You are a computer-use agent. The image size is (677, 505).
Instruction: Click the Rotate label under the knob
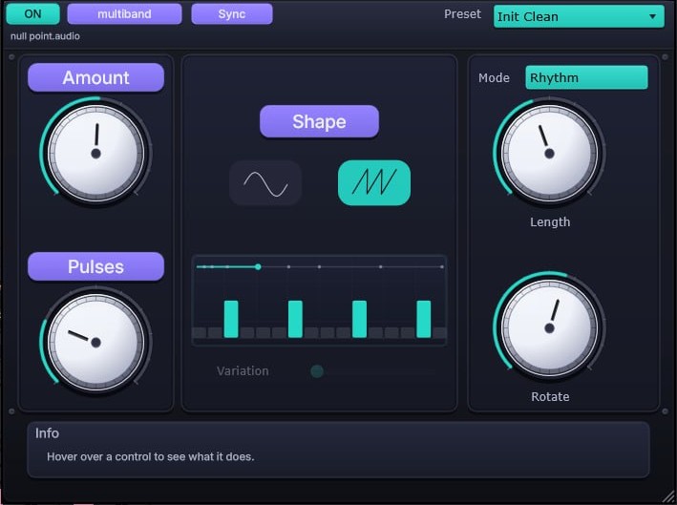550,397
